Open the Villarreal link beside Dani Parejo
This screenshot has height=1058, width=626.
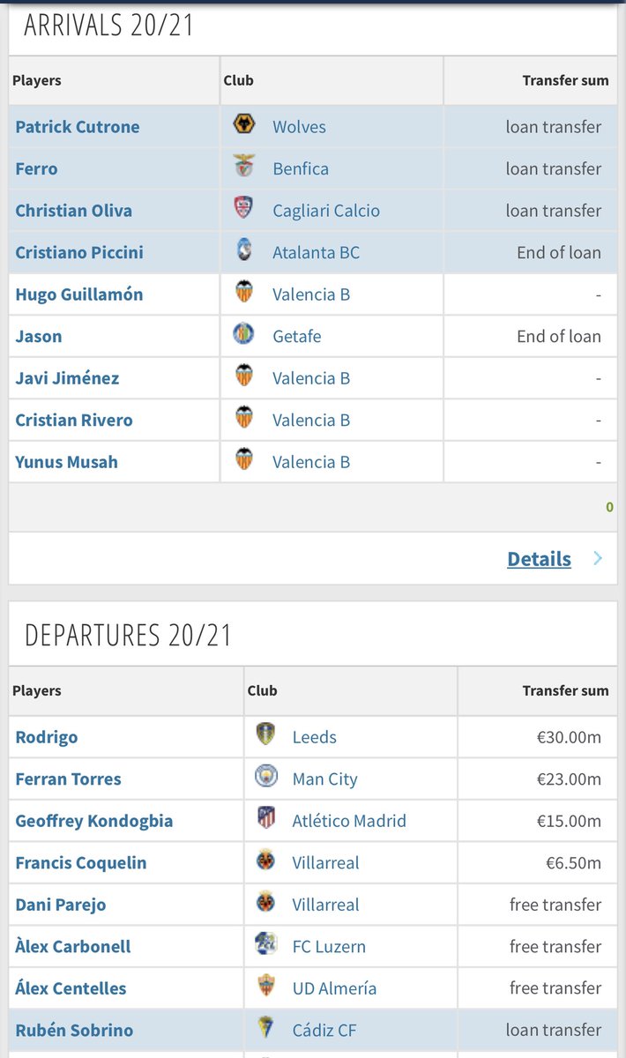(x=325, y=905)
